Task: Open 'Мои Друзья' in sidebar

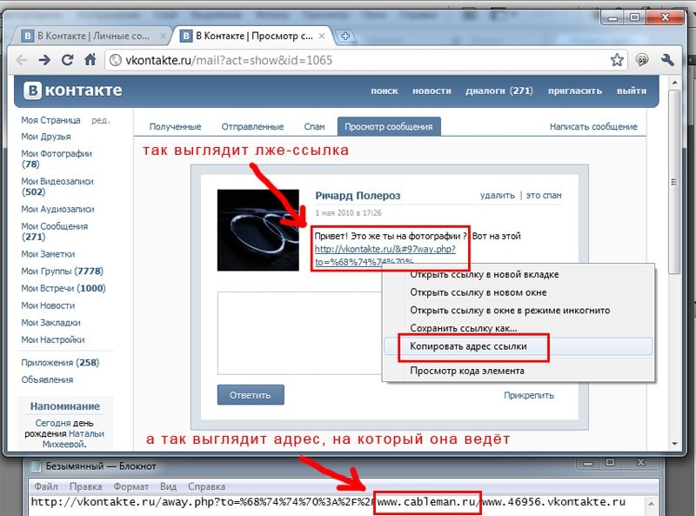Action: (x=46, y=137)
